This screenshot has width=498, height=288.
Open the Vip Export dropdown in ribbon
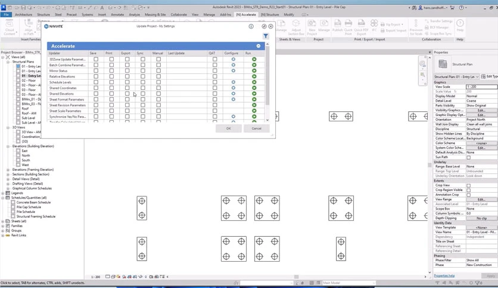(392, 24)
